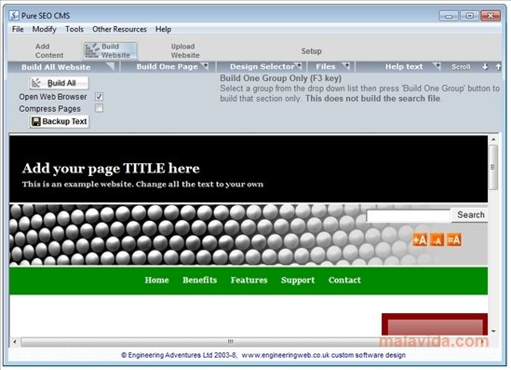The height and width of the screenshot is (370, 511).
Task: Click vertical scrollbar thumb of preview
Action: (493, 167)
